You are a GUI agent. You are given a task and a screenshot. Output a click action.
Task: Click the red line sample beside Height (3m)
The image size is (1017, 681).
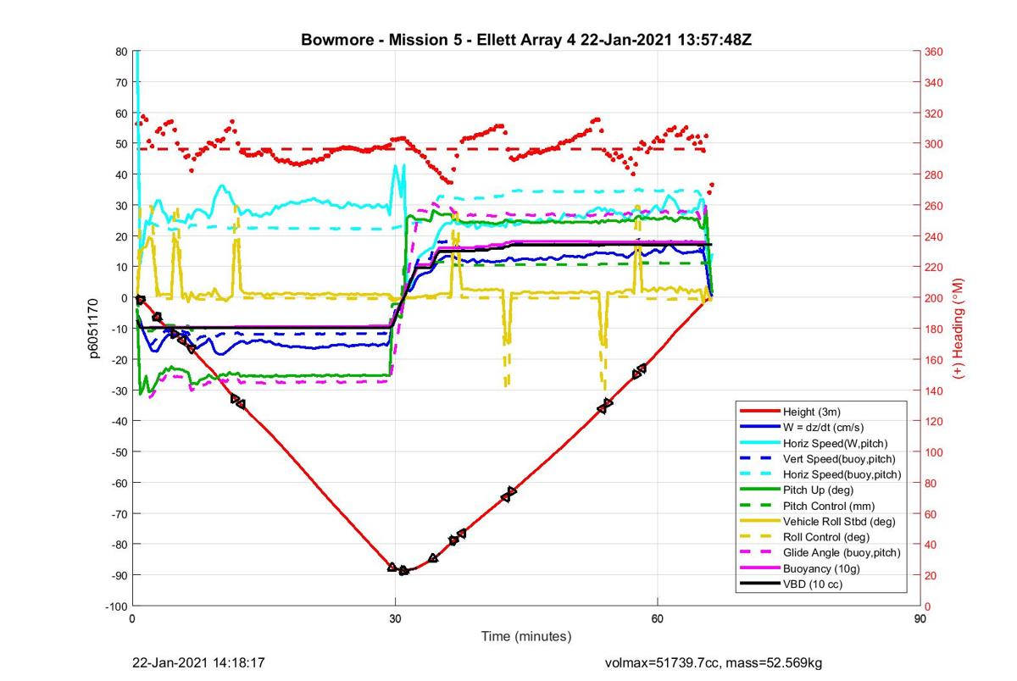point(760,410)
